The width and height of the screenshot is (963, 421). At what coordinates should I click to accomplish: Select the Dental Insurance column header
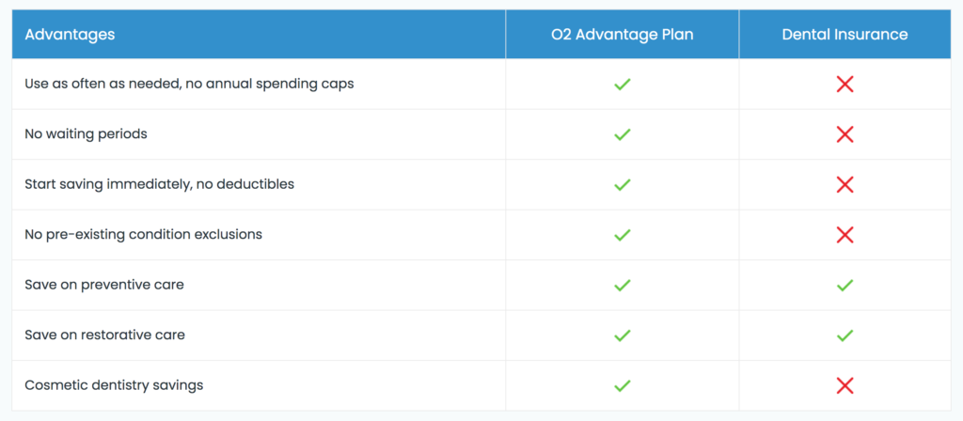[x=845, y=35]
